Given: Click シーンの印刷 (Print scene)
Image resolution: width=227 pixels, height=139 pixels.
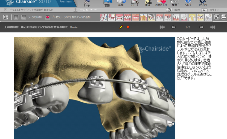Looking at the screenshot, I should [x=30, y=17].
